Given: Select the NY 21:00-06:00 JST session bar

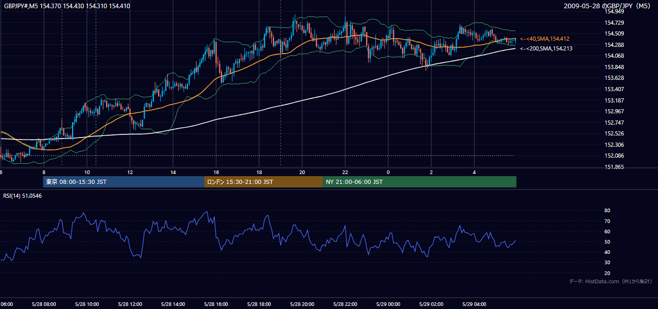Looking at the screenshot, I should point(419,182).
